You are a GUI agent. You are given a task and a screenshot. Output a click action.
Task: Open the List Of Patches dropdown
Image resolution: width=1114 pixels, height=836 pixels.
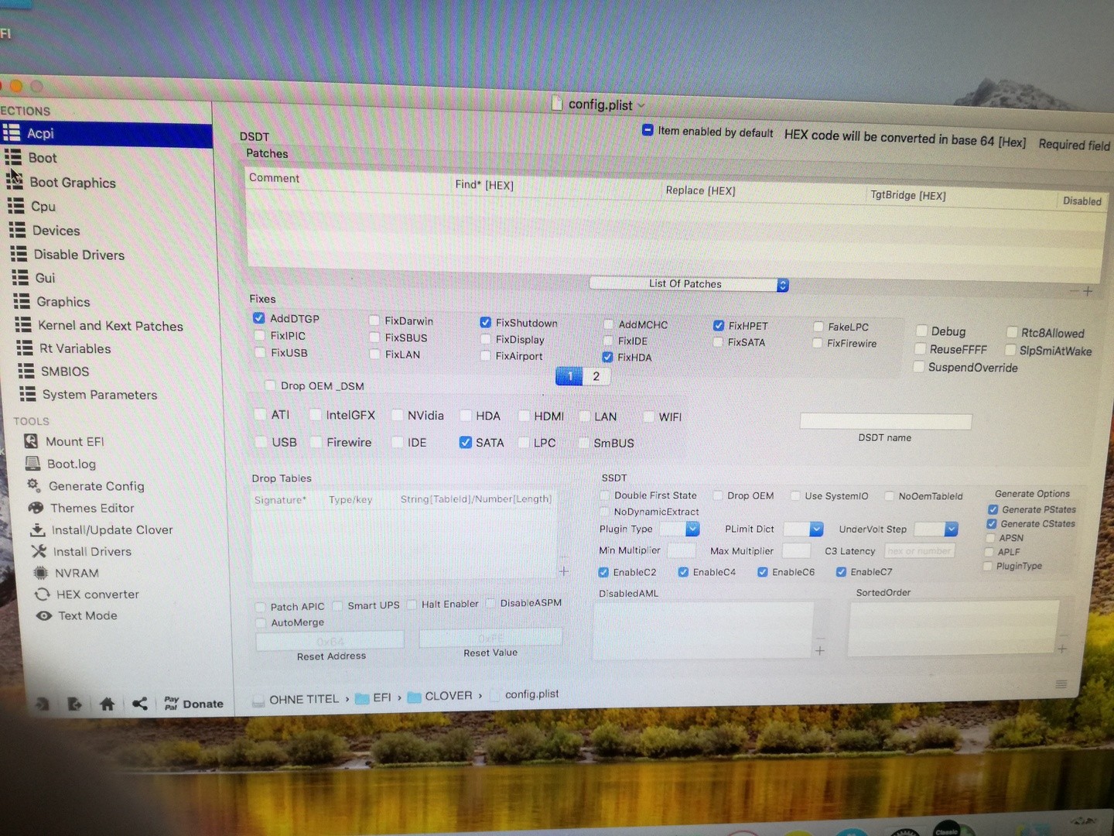tap(689, 284)
